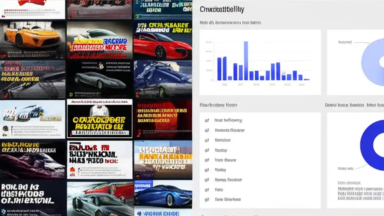Viewport: 384px width, 216px height.
Task: Click the icon preceding the fourth list entry
Action: coord(207,150)
